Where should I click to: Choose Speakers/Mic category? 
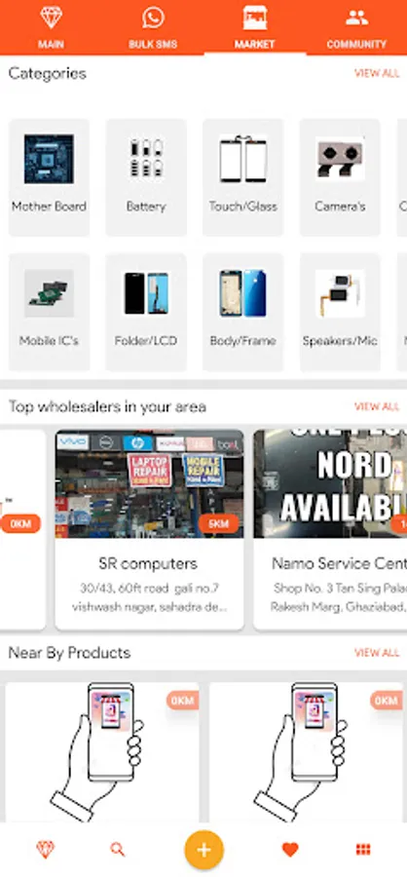(x=340, y=312)
